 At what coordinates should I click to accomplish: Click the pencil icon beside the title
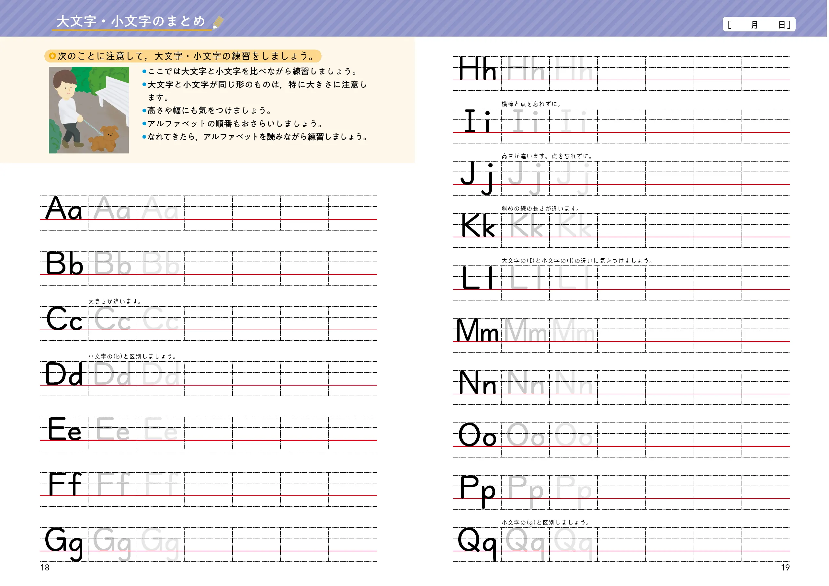218,22
